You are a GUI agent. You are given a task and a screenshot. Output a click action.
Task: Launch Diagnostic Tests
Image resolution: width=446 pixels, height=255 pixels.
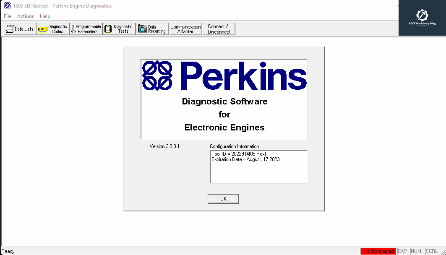(119, 29)
